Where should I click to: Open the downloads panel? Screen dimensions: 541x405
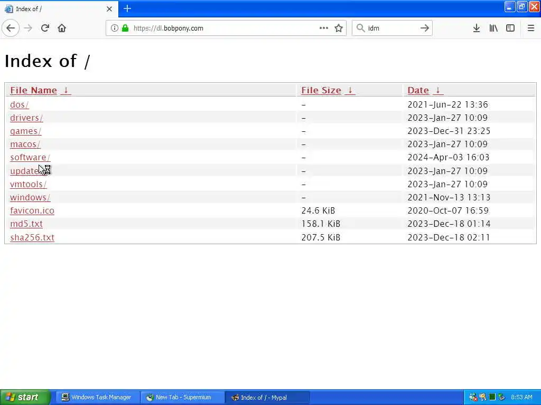point(477,28)
